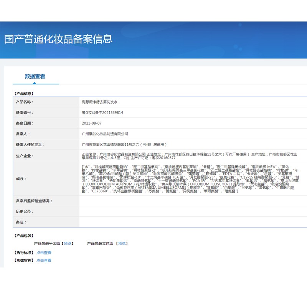Select product name 海瑟薇净舒去屑洗发水
Viewport: 307px width, 307px height.
click(100, 102)
